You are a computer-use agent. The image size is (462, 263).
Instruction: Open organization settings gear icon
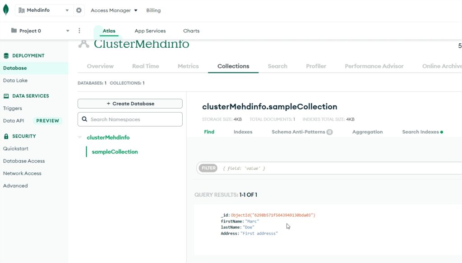pyautogui.click(x=79, y=10)
